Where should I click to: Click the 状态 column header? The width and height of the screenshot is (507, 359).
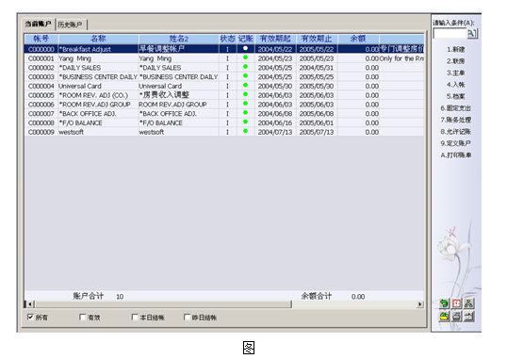[228, 39]
